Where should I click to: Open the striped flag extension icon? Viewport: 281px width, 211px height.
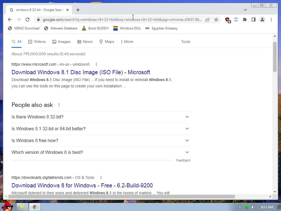coord(236,20)
